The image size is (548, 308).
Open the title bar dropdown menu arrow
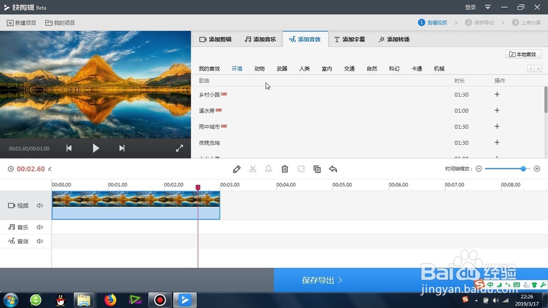tap(488, 7)
